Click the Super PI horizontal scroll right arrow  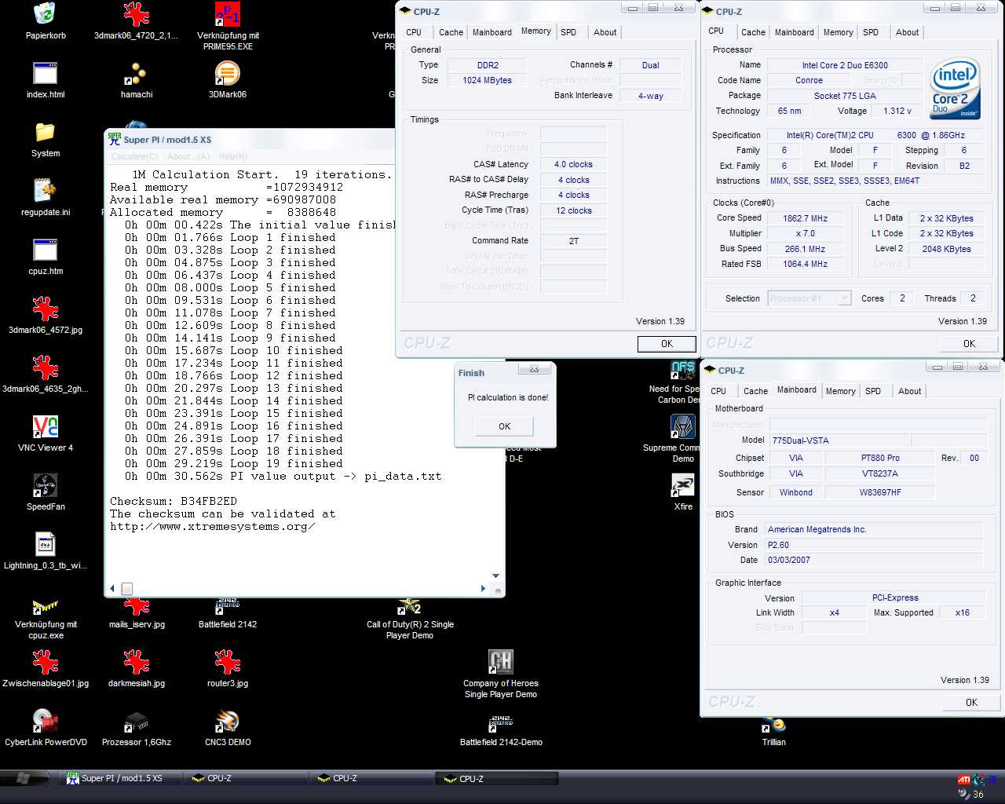(x=483, y=588)
